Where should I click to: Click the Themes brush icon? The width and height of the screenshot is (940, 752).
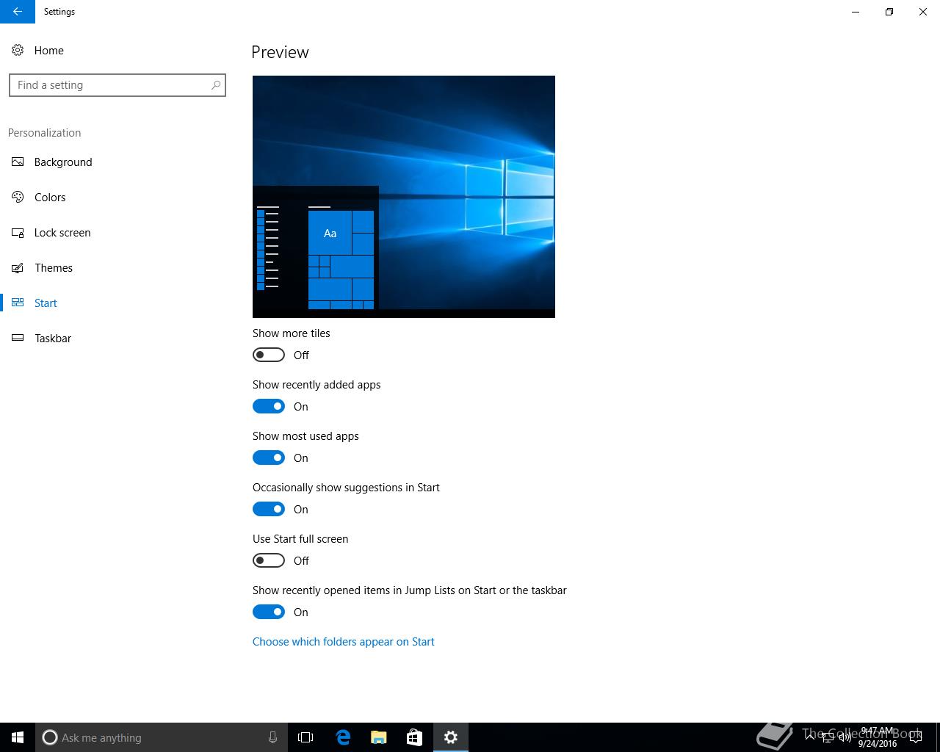(18, 268)
